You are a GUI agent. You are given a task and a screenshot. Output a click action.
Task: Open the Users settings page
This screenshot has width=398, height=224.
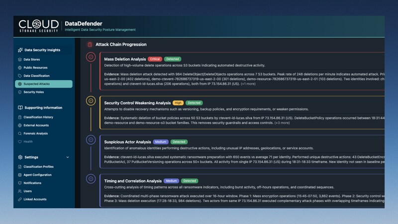[x=29, y=191]
